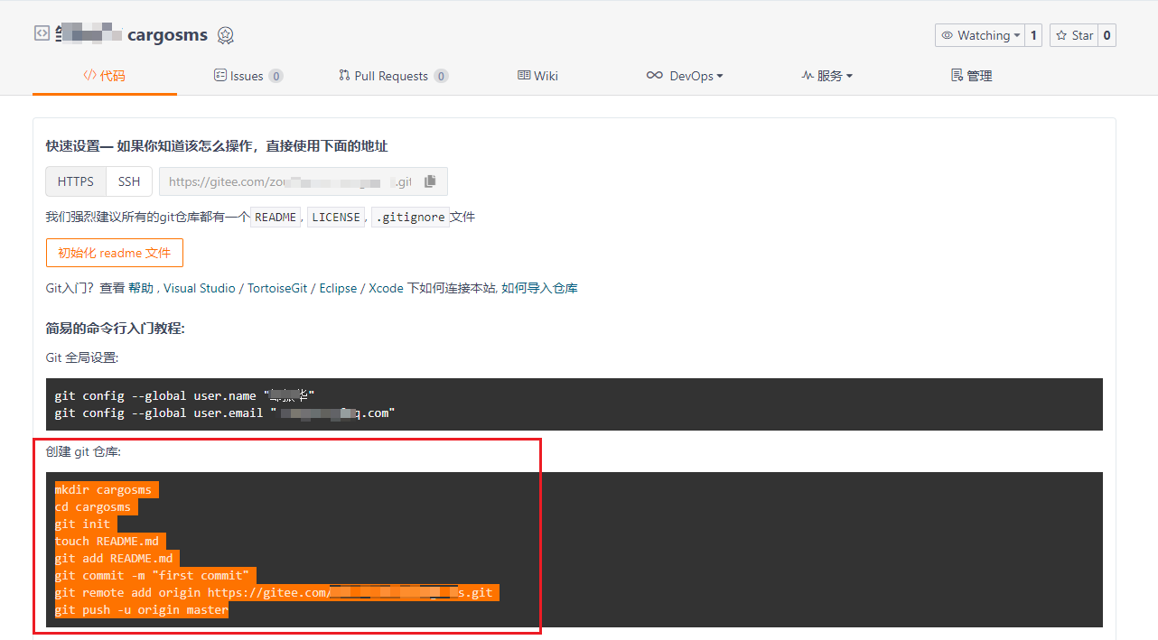The image size is (1158, 640).
Task: Star the repository
Action: coord(1074,35)
